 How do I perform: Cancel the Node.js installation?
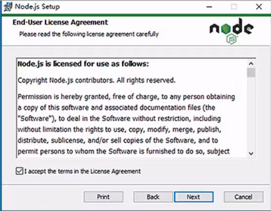[x=244, y=197]
